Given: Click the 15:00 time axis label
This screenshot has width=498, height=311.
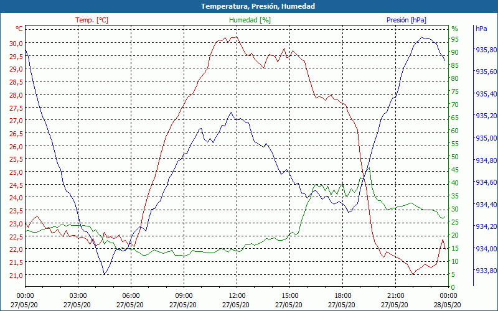Looking at the screenshot, I should point(289,296).
